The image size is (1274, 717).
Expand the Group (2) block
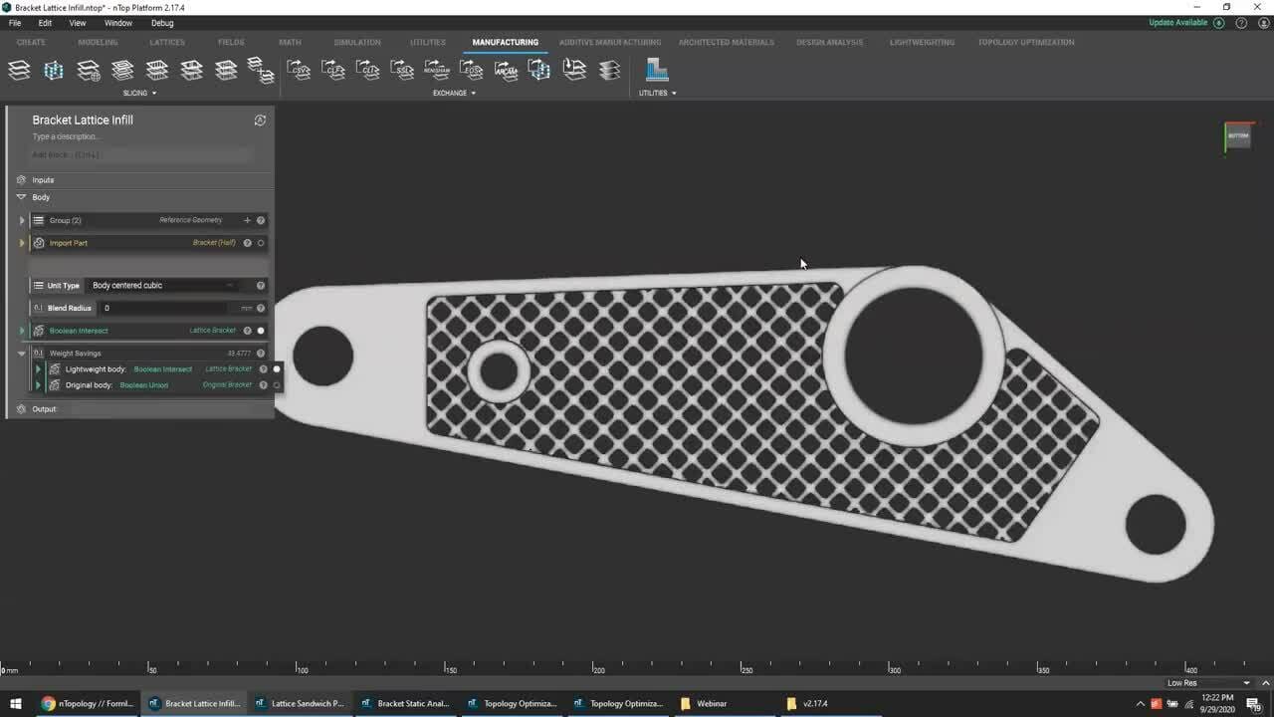point(22,220)
